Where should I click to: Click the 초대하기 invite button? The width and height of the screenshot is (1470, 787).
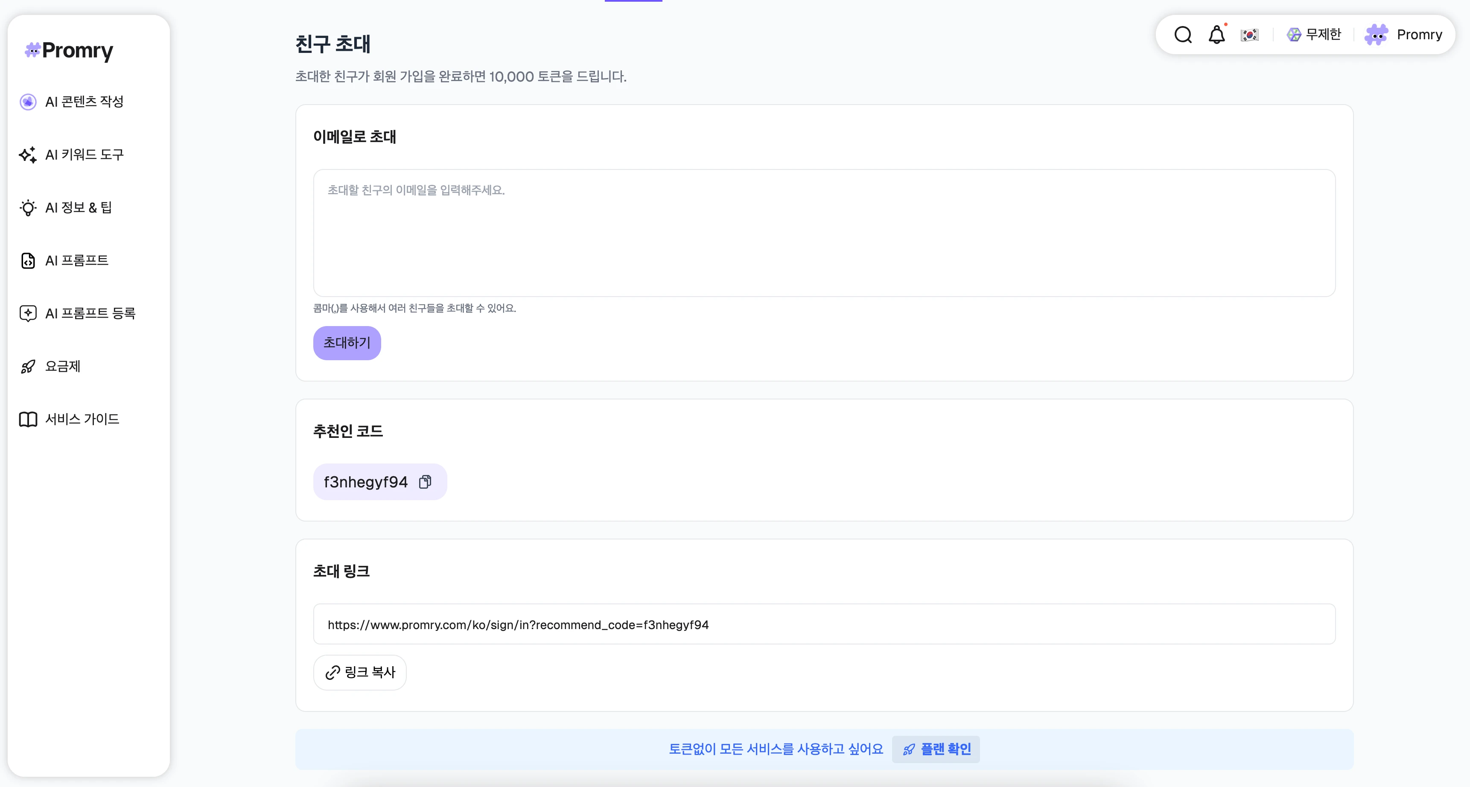pos(347,343)
